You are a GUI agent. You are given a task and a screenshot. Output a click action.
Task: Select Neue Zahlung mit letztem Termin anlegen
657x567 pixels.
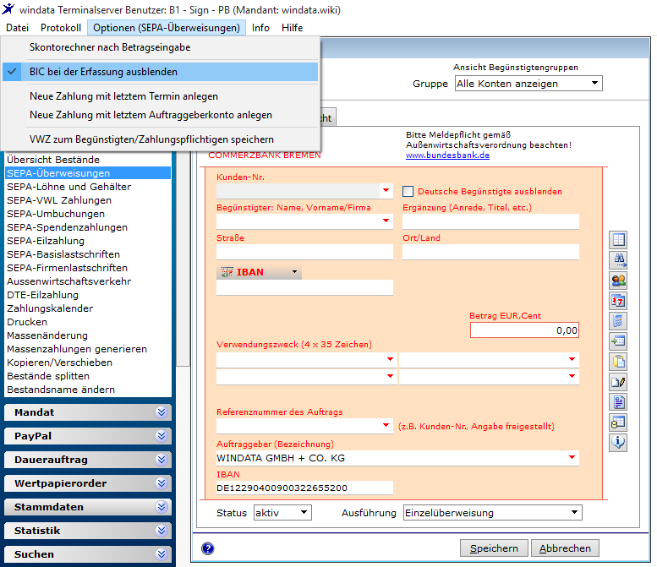pyautogui.click(x=160, y=96)
